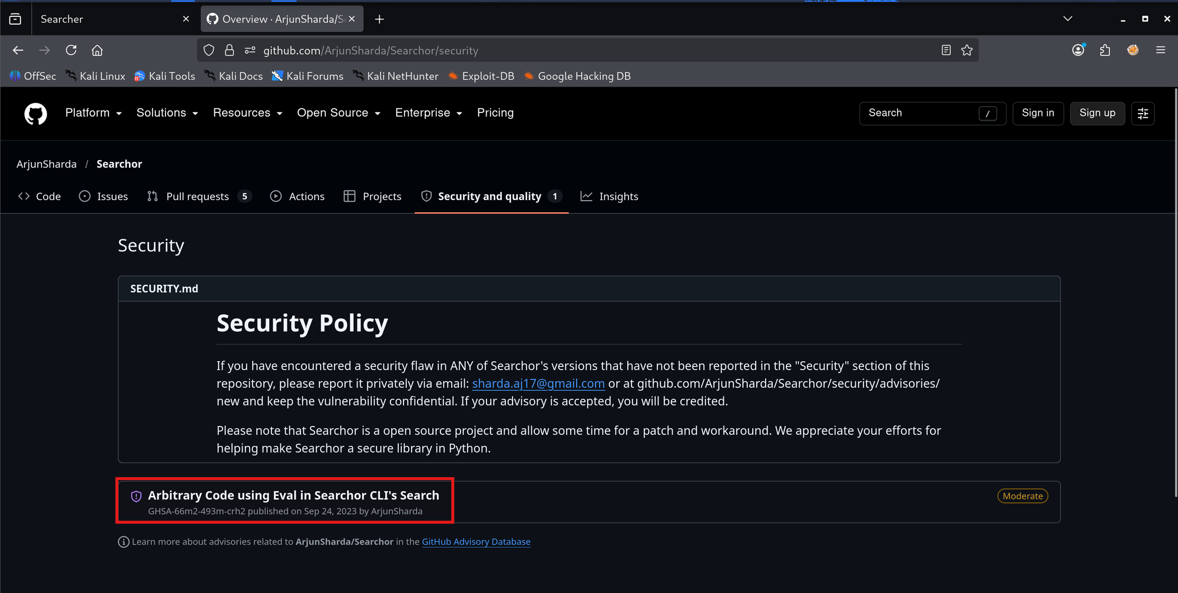The height and width of the screenshot is (593, 1178).
Task: List all tabs chevron dropdown
Action: pos(1067,19)
